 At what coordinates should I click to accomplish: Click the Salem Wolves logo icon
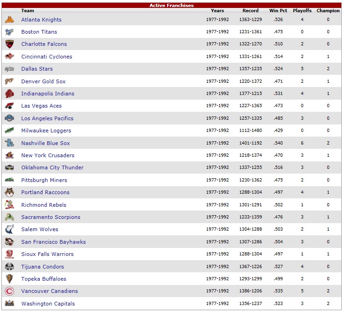(x=9, y=229)
